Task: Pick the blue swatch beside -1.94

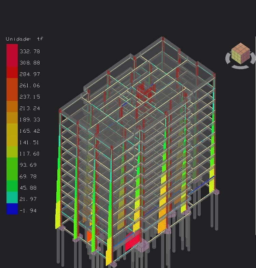Action: (12, 209)
